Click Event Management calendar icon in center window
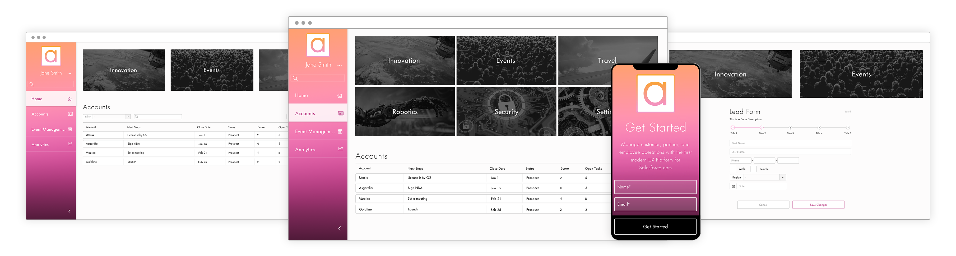The image size is (956, 256). click(x=340, y=131)
